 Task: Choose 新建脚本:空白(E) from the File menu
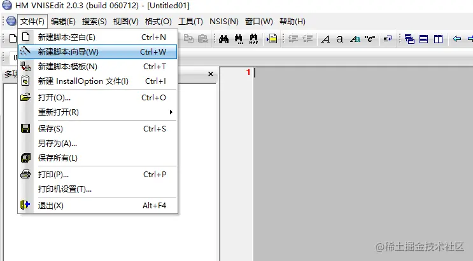pos(98,37)
